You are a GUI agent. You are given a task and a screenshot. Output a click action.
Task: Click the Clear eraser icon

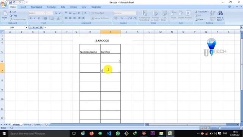(196, 19)
